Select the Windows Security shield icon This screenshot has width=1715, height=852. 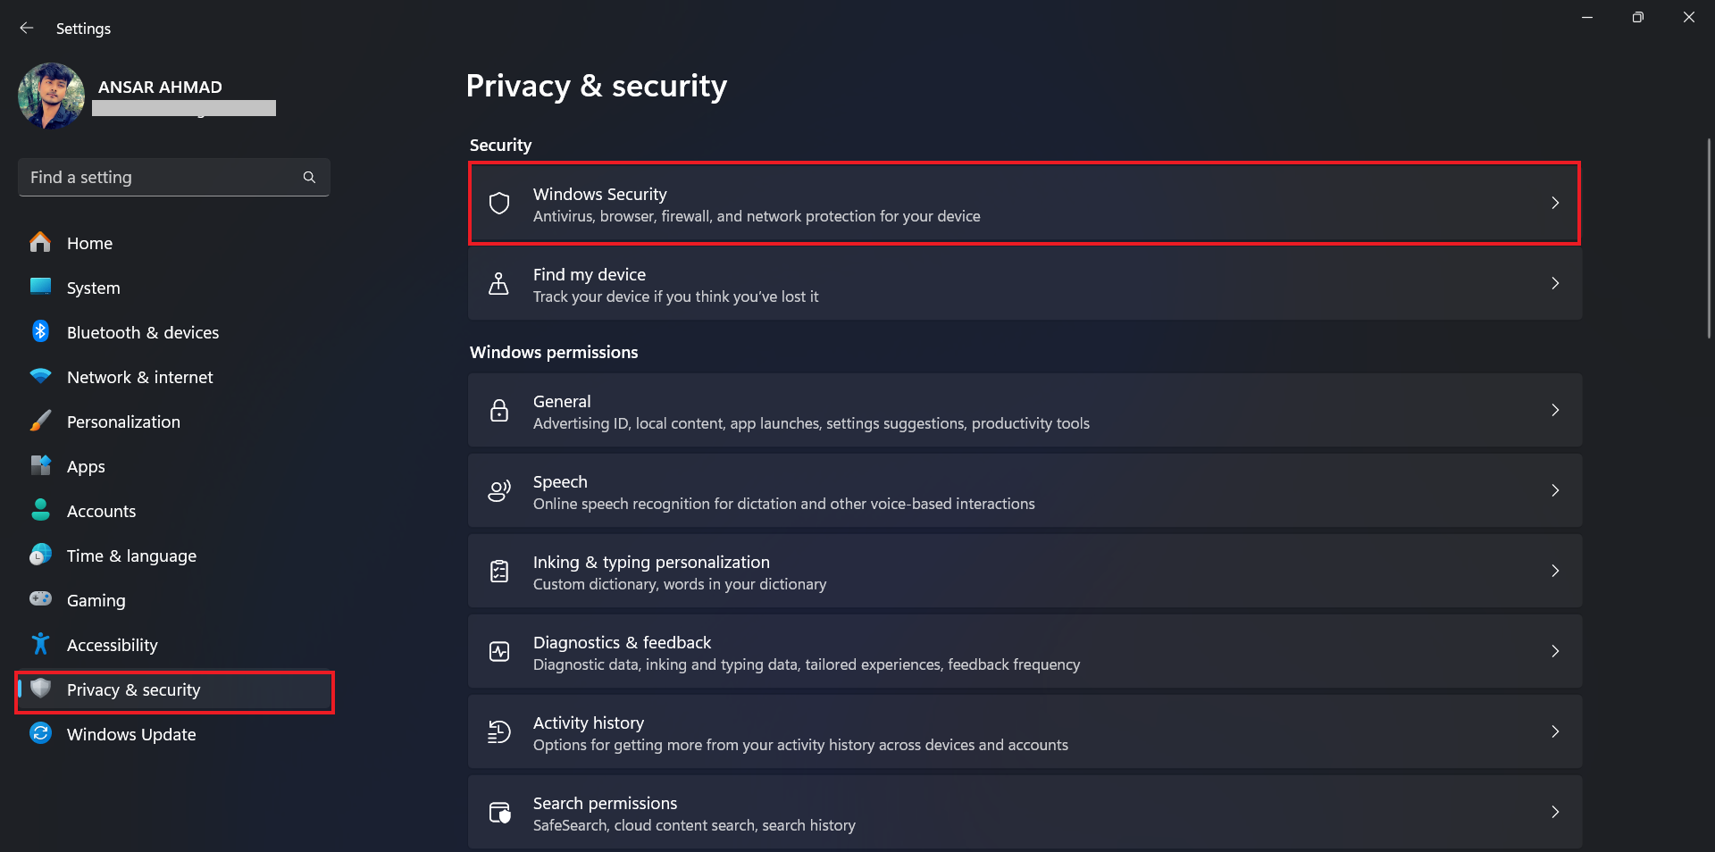coord(498,204)
